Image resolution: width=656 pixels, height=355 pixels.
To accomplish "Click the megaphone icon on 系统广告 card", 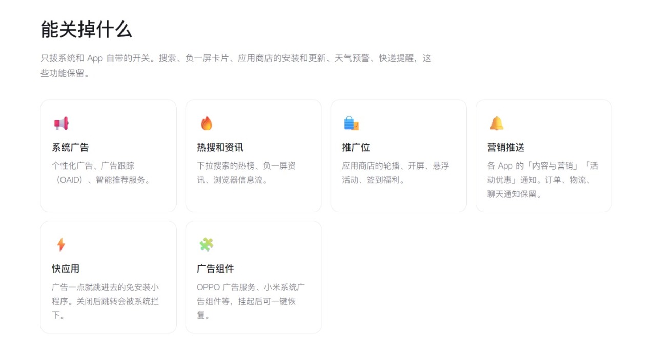I will pyautogui.click(x=61, y=123).
